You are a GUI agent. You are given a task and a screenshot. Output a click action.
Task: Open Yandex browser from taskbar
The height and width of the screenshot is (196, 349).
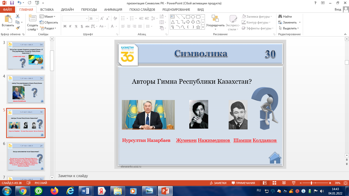point(102,191)
